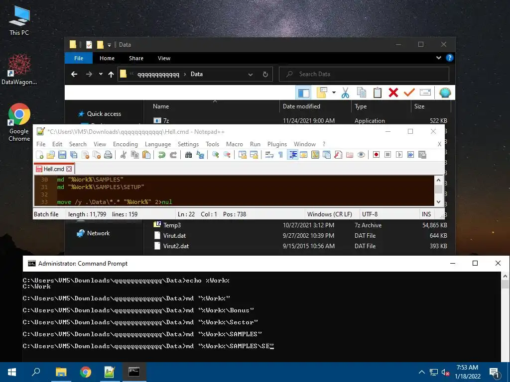Image resolution: width=510 pixels, height=382 pixels.
Task: Open the folder options dropdown arrow in Explorer toolbar
Action: coord(334,93)
